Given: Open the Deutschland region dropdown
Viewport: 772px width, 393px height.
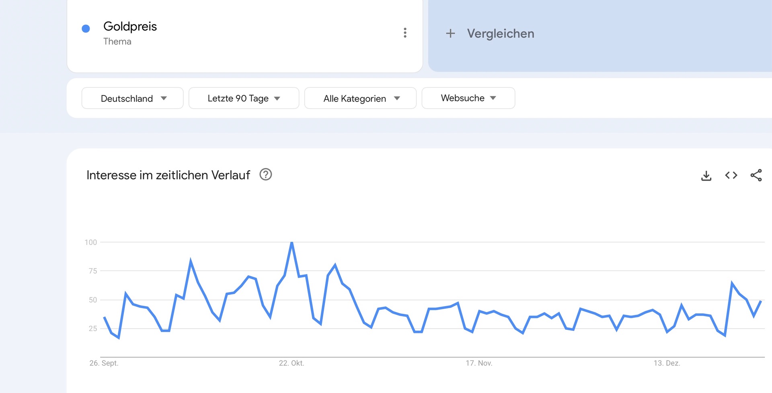Looking at the screenshot, I should pos(132,98).
